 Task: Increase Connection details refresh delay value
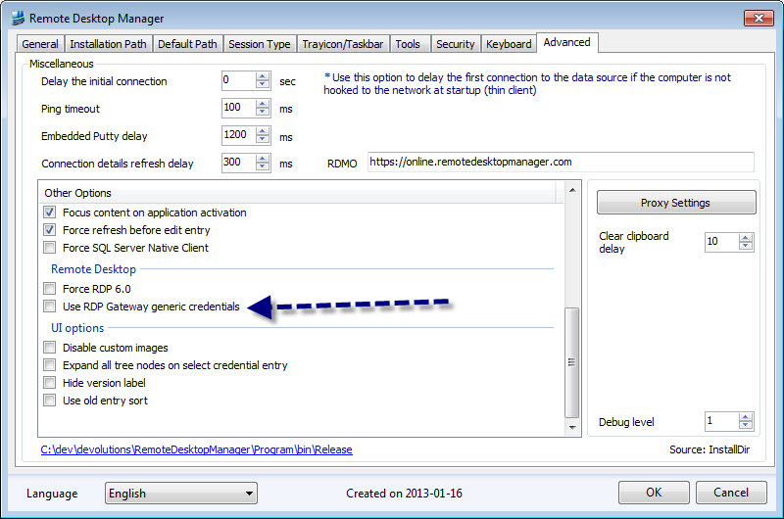[x=263, y=159]
